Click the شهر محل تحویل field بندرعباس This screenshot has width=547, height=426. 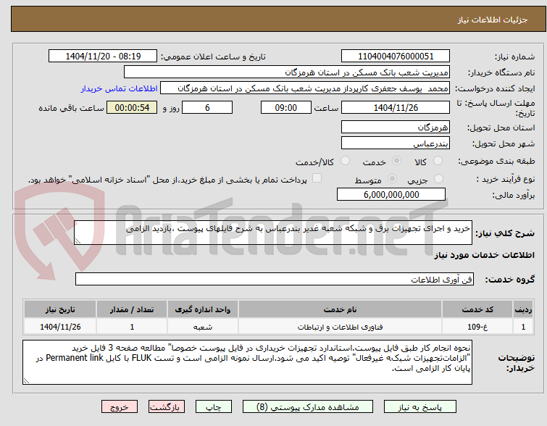click(396, 143)
